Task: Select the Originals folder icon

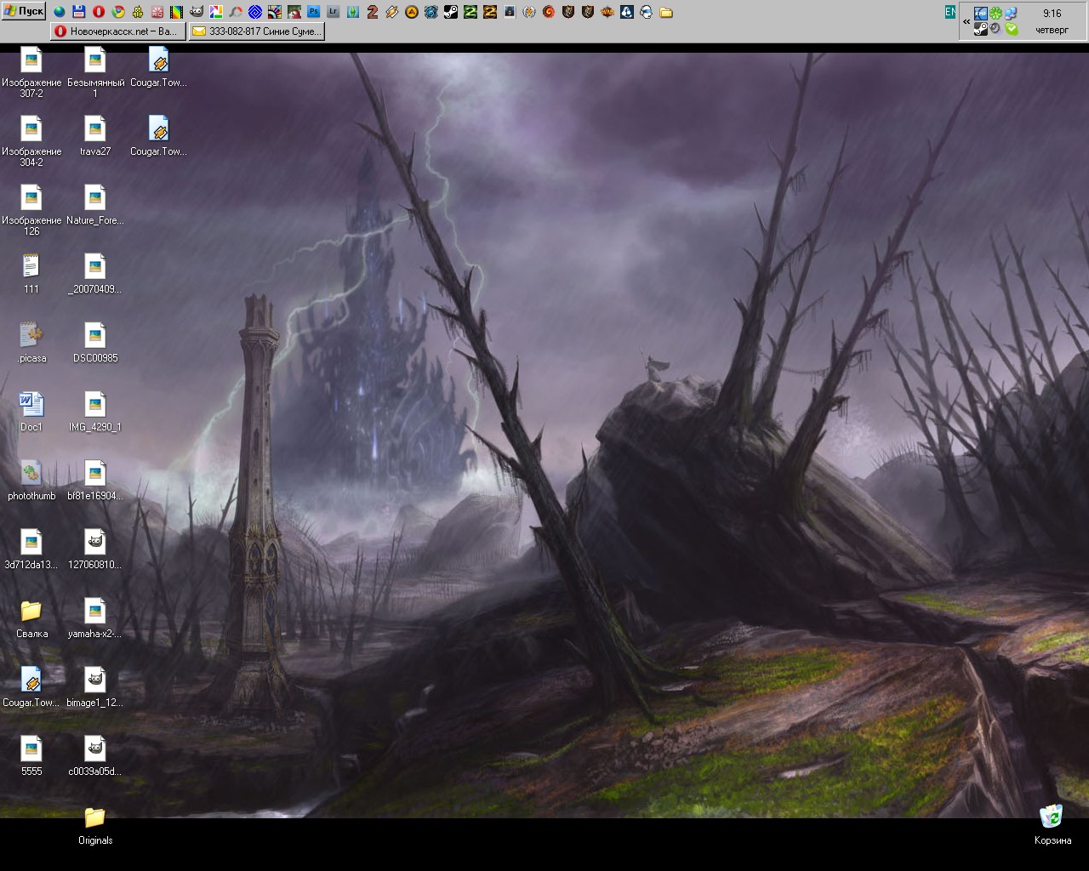Action: [95, 827]
